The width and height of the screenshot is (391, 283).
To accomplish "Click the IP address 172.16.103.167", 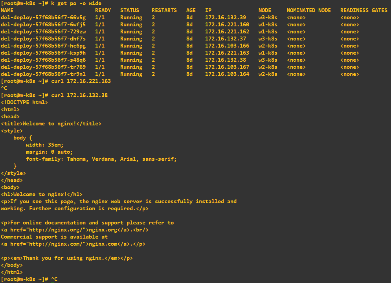I will [x=227, y=67].
